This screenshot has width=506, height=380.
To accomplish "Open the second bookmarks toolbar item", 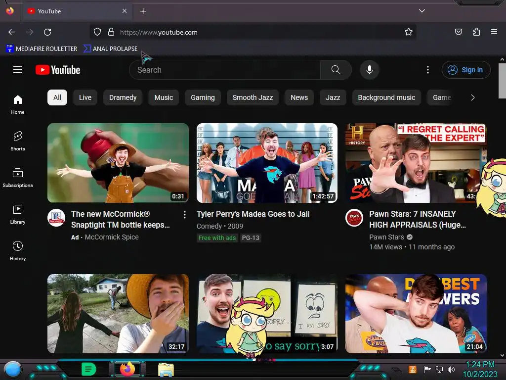I will pyautogui.click(x=110, y=49).
